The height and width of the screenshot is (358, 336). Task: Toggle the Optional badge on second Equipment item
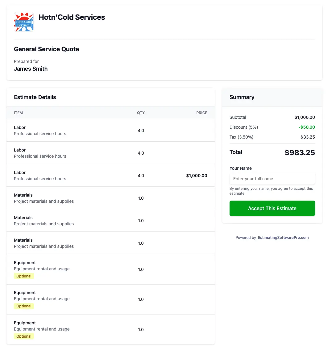(24, 306)
